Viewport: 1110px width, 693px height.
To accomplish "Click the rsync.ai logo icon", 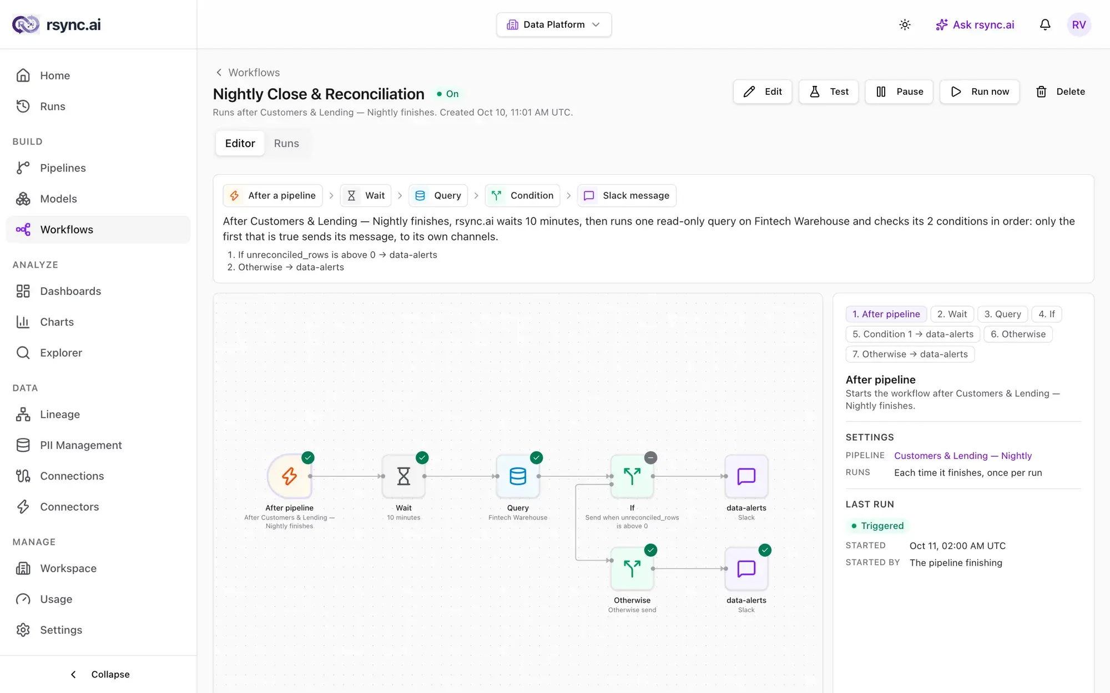I will pos(26,24).
